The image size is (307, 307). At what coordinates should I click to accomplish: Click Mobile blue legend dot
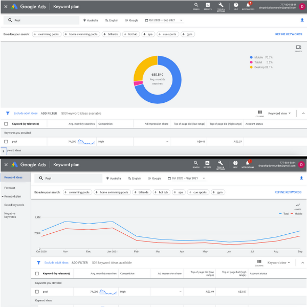251,57
